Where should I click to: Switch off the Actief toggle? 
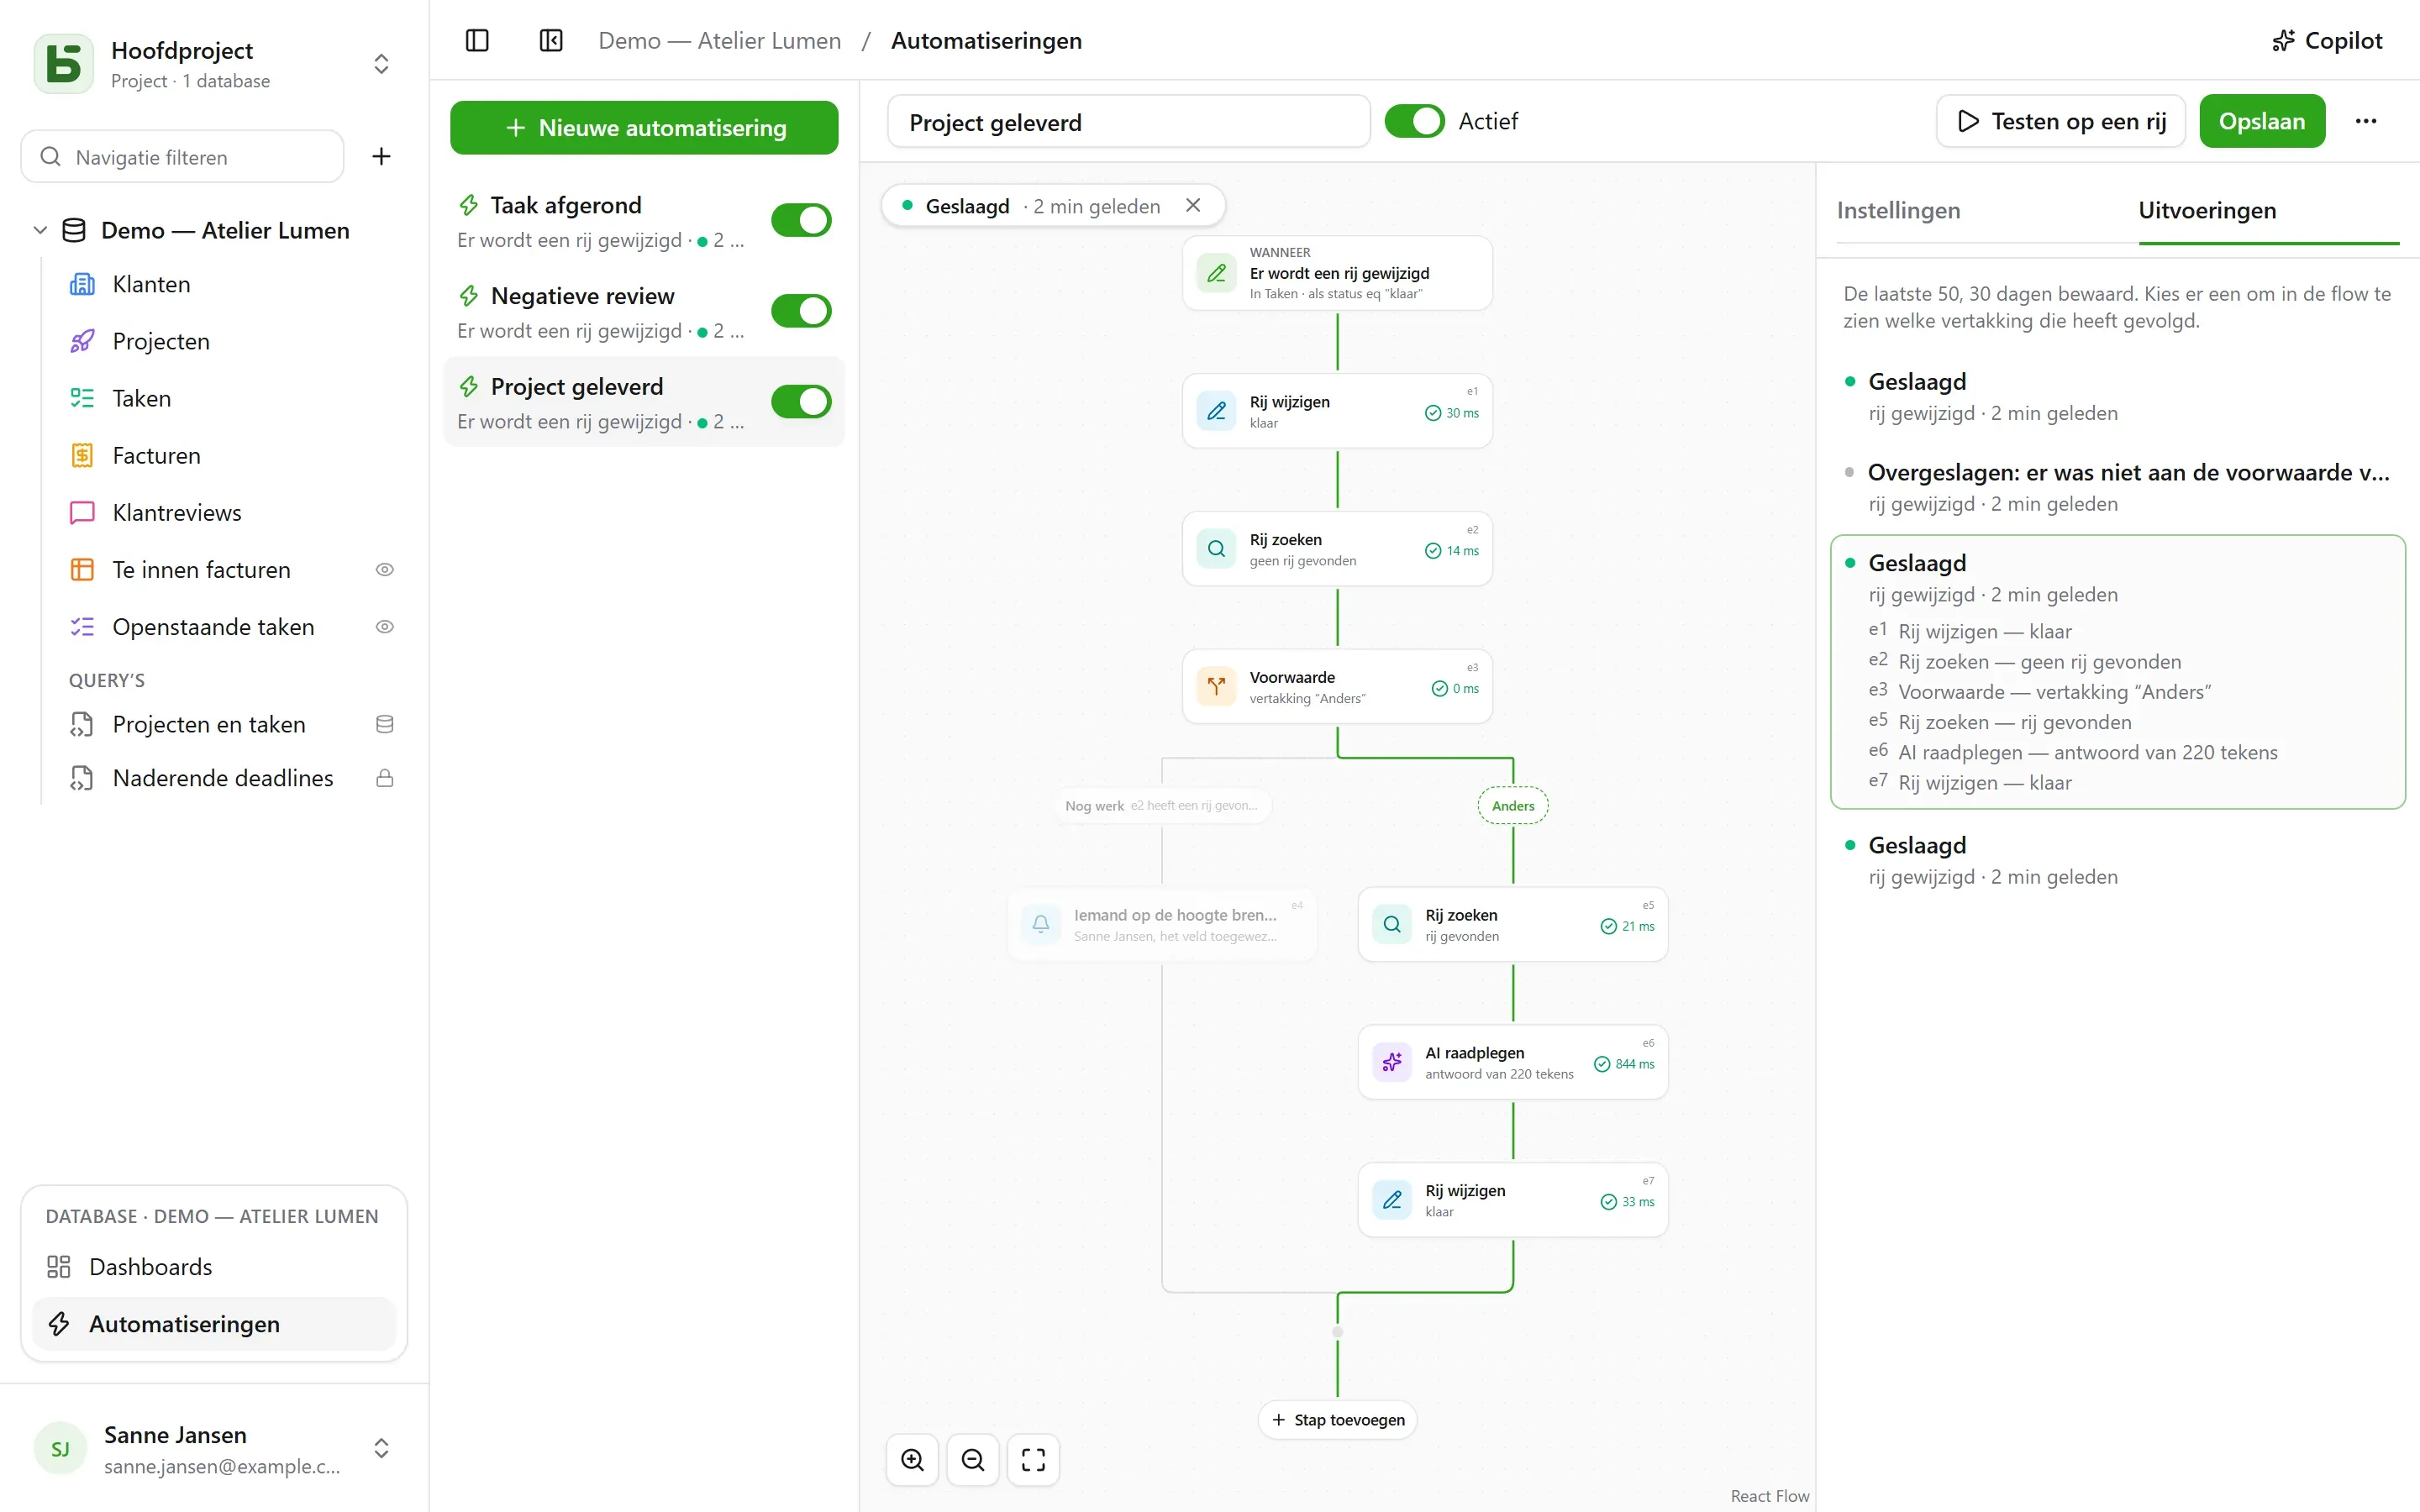(x=1414, y=121)
